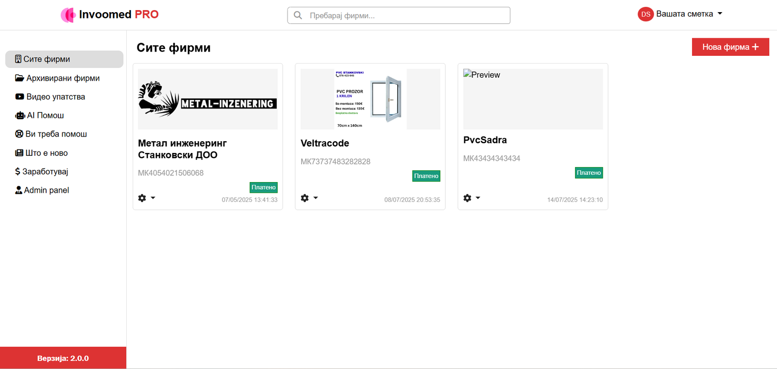Click the DS account avatar
The width and height of the screenshot is (777, 369).
645,15
